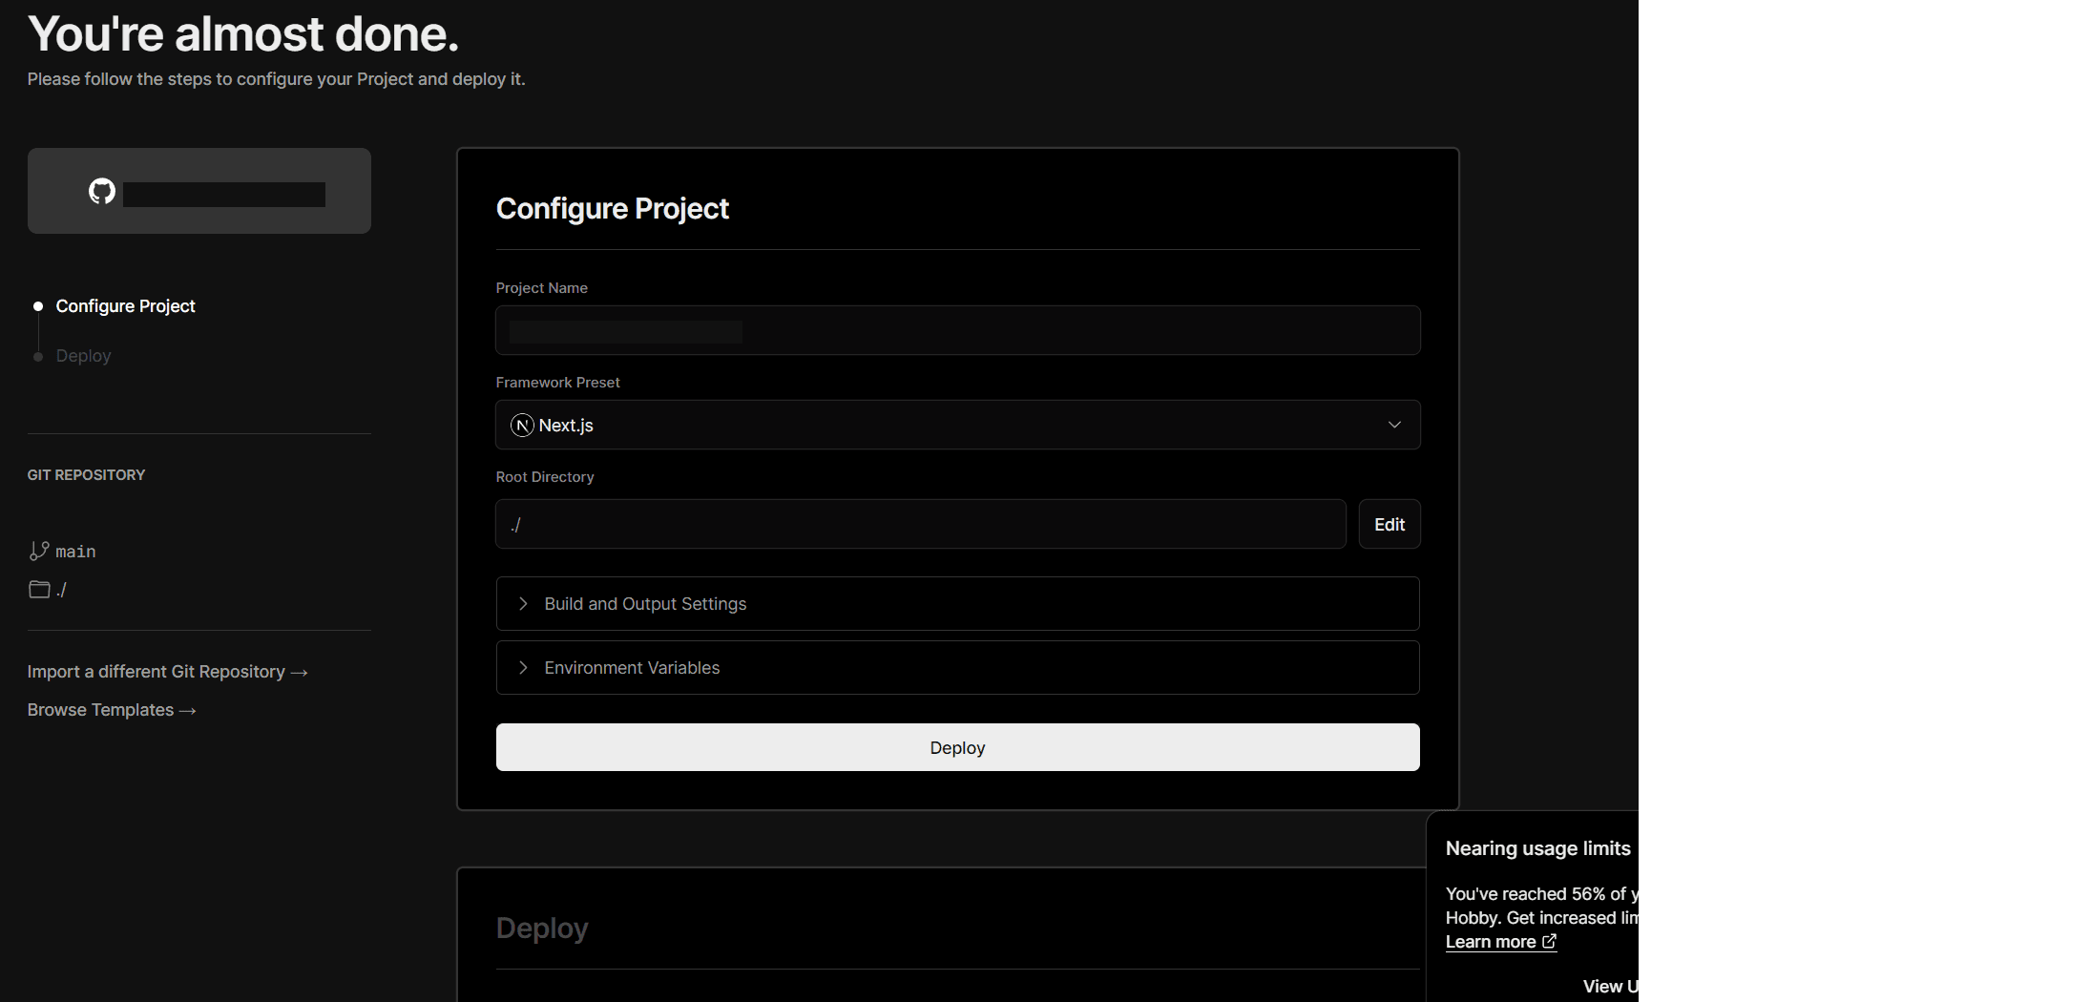
Task: Click the external link icon on Learn more
Action: click(1550, 942)
